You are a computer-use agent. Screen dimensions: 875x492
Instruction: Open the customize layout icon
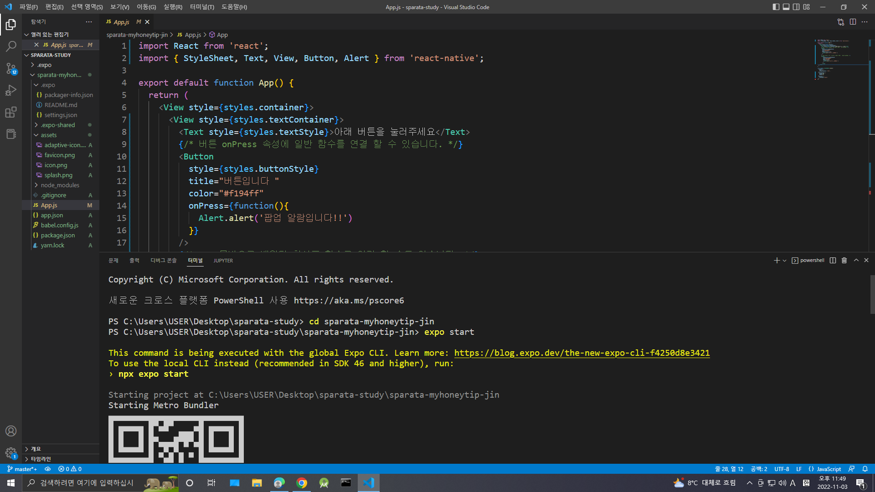807,7
